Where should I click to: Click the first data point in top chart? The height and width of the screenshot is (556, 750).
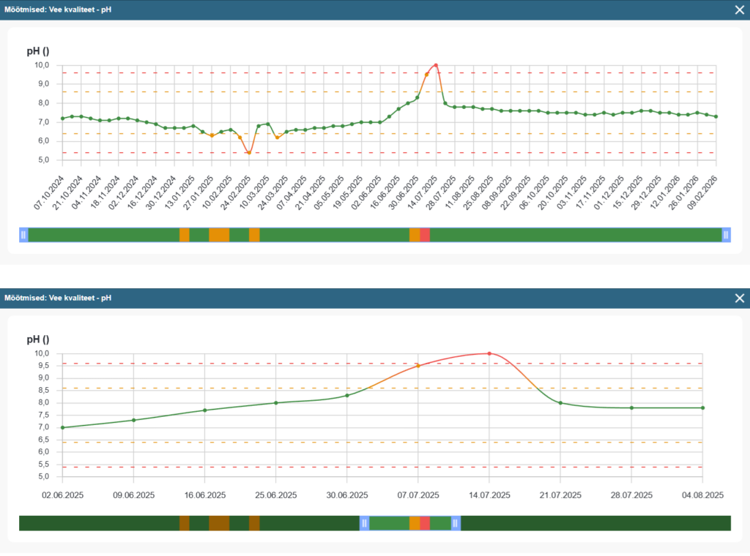pos(62,119)
